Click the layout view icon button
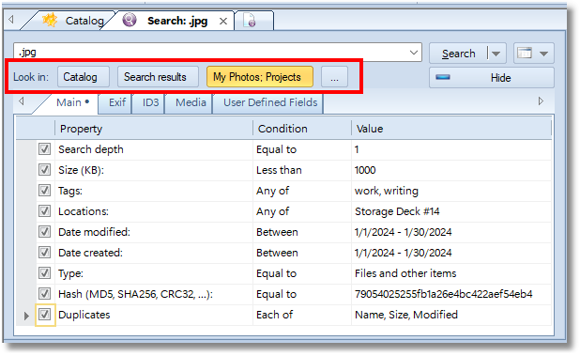580x356 pixels. point(525,54)
